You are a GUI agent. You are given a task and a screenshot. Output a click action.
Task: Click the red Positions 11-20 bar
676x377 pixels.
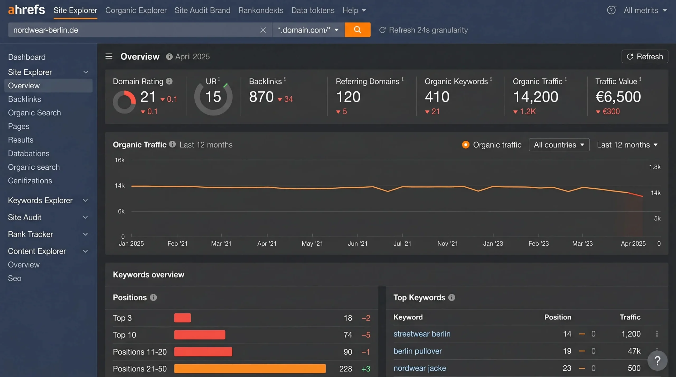[x=203, y=351]
